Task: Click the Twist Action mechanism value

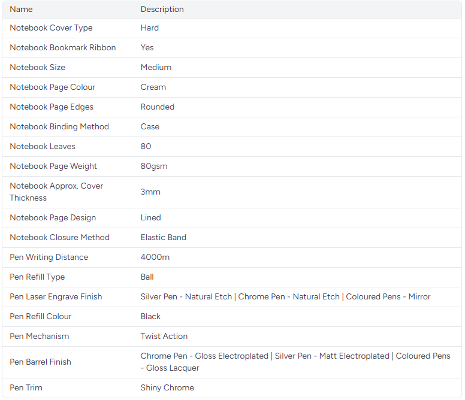Action: pos(164,337)
